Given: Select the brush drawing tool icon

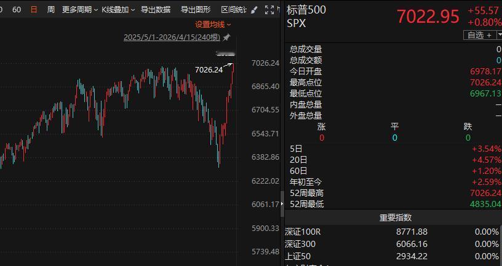Looking at the screenshot, I should click(x=254, y=10).
